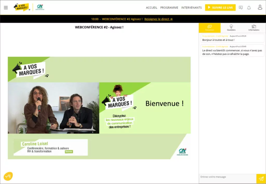
Task: Go to the Accueil page
Action: click(x=151, y=8)
